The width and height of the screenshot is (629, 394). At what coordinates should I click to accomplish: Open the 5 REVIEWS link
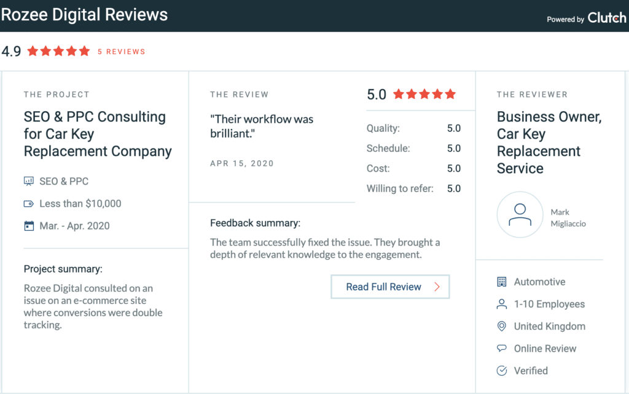(121, 52)
